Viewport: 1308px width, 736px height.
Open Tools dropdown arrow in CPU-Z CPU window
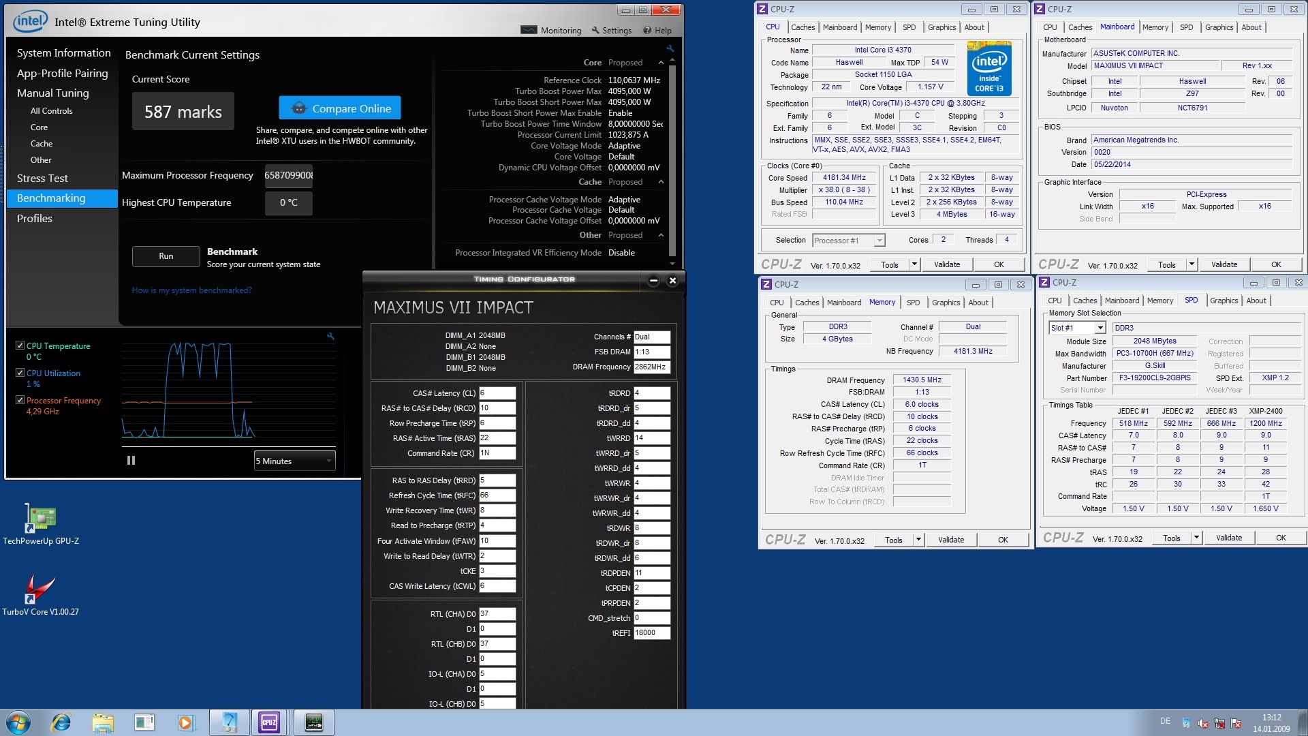coord(914,264)
